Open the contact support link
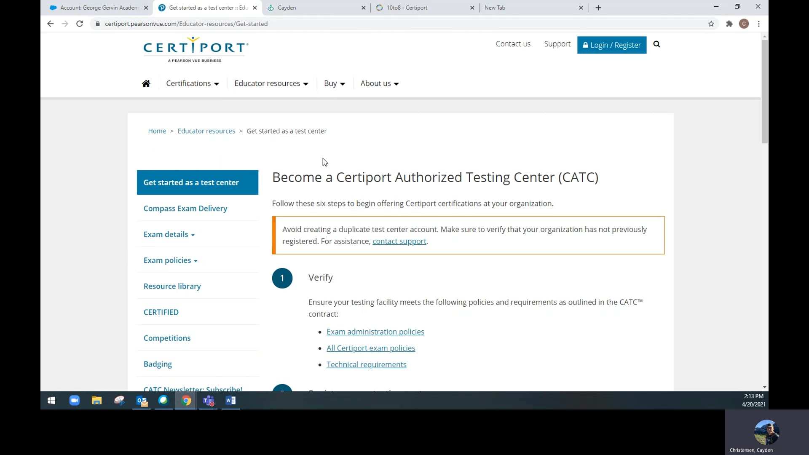 (x=399, y=241)
